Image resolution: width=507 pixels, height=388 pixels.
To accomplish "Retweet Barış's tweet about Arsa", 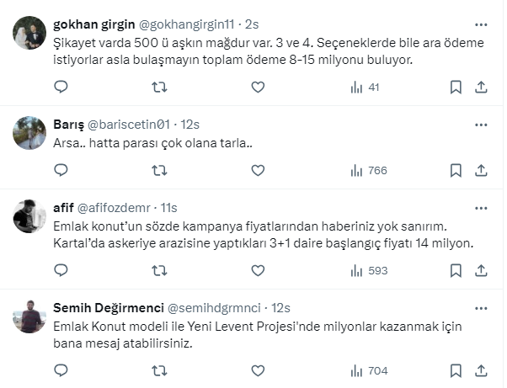I will (x=159, y=170).
